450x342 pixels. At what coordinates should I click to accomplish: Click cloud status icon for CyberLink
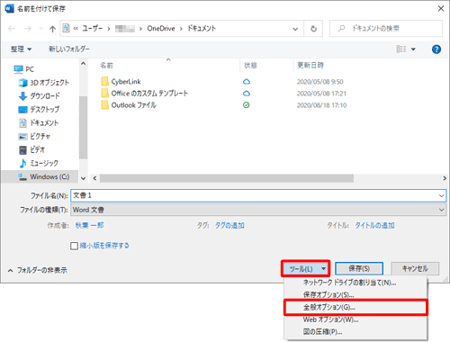click(247, 82)
